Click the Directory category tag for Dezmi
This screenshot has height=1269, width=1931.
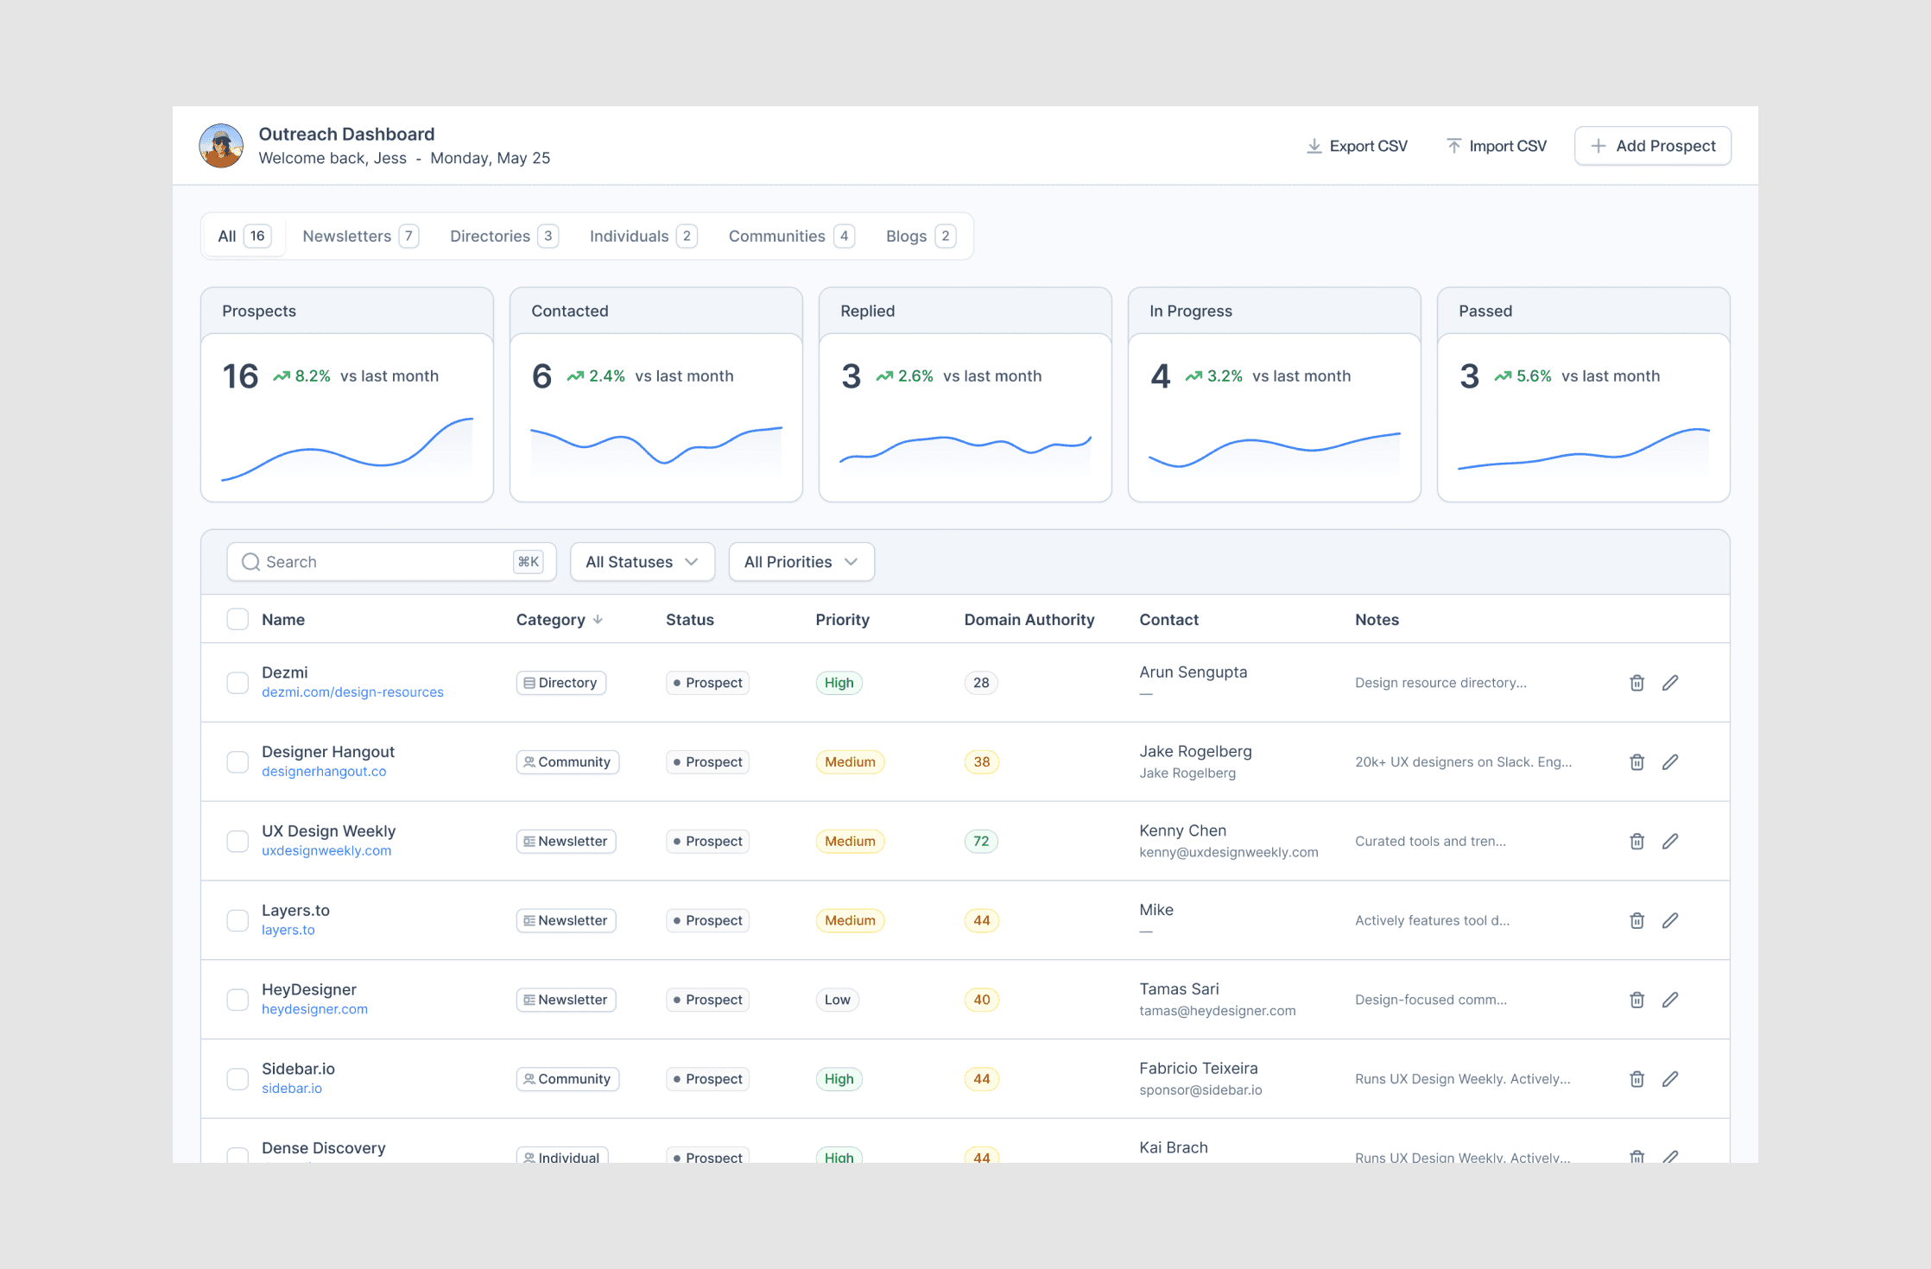561,683
